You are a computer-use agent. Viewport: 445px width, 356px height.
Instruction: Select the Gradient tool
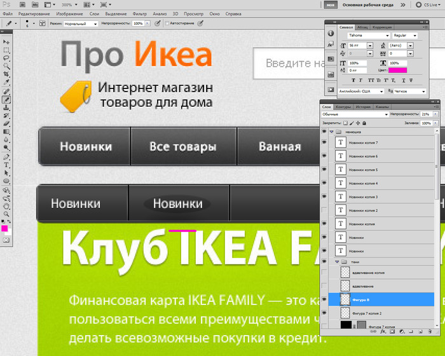point(6,132)
